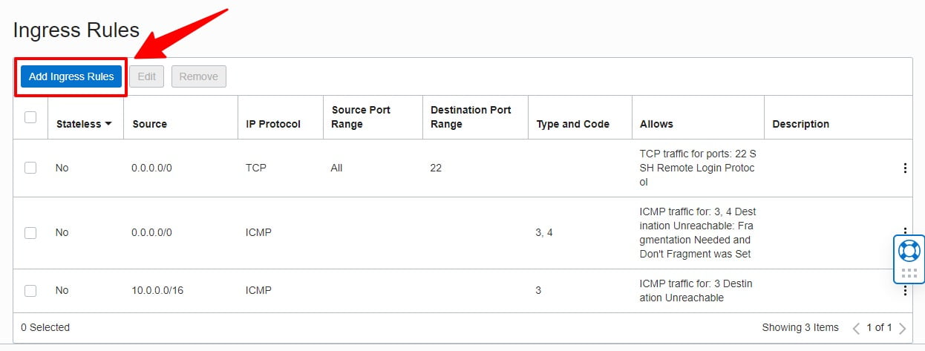Image resolution: width=925 pixels, height=351 pixels.
Task: Check the TCP port 22 rule checkbox
Action: click(30, 168)
